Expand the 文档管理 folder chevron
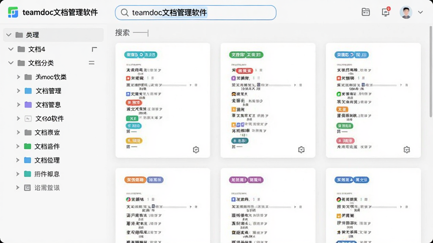This screenshot has width=433, height=243. [x=18, y=91]
